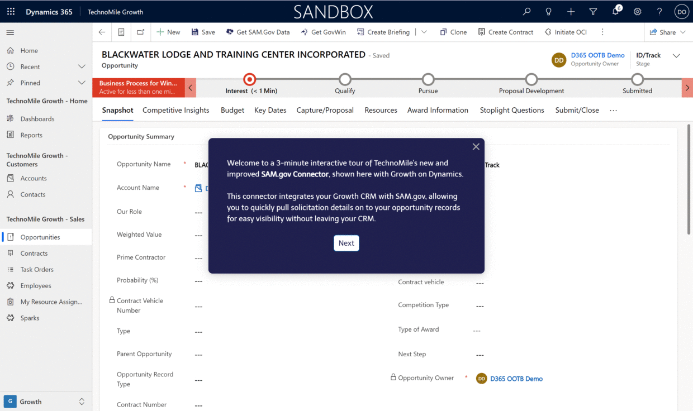Click Create Briefing command
The height and width of the screenshot is (411, 693).
(383, 32)
